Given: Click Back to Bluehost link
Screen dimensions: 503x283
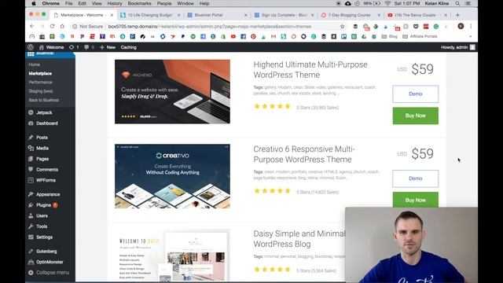Looking at the screenshot, I should click(x=44, y=100).
